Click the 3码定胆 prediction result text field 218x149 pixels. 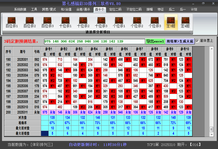point(94,41)
